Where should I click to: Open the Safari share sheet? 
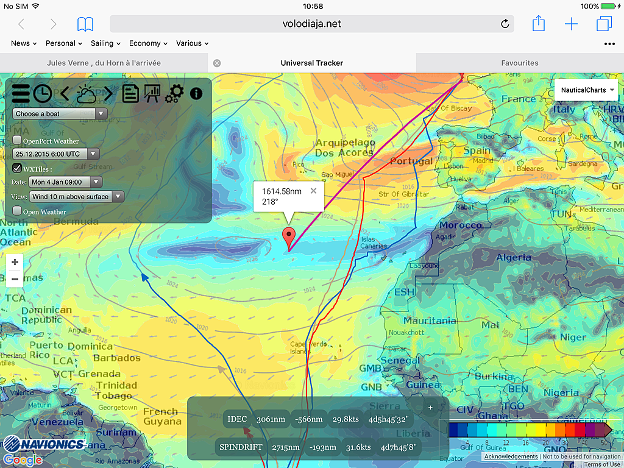pos(539,23)
